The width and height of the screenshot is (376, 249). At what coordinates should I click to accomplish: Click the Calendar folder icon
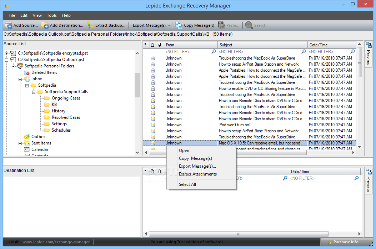pyautogui.click(x=27, y=149)
